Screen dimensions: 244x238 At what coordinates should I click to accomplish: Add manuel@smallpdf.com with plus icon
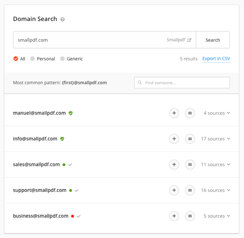(x=174, y=113)
